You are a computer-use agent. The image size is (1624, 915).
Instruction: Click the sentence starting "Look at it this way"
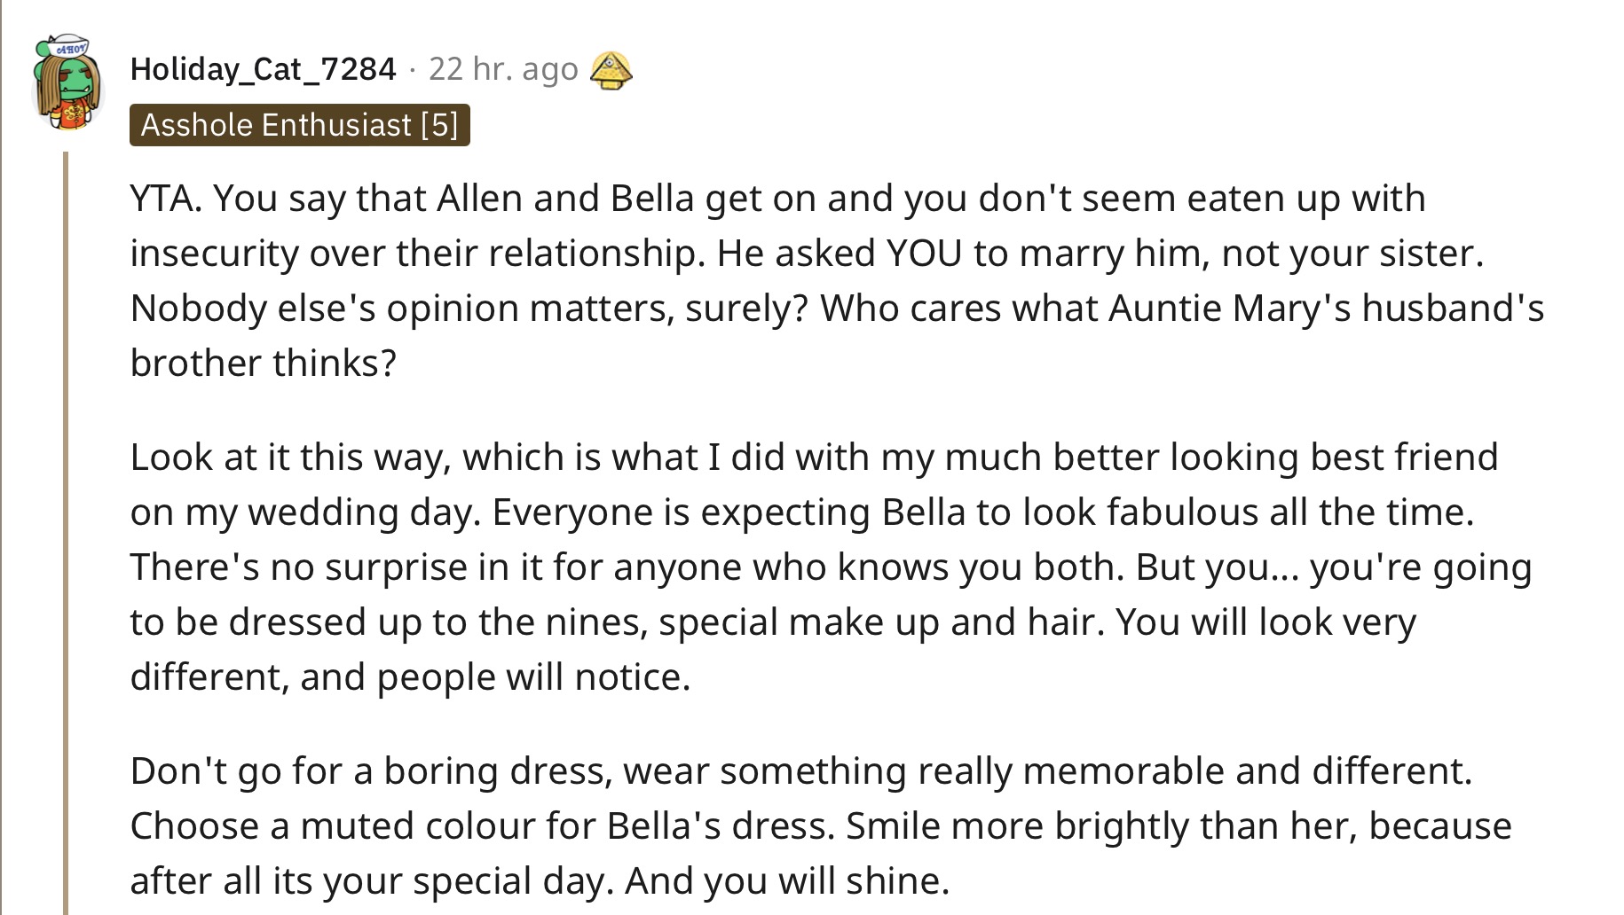pos(814,457)
